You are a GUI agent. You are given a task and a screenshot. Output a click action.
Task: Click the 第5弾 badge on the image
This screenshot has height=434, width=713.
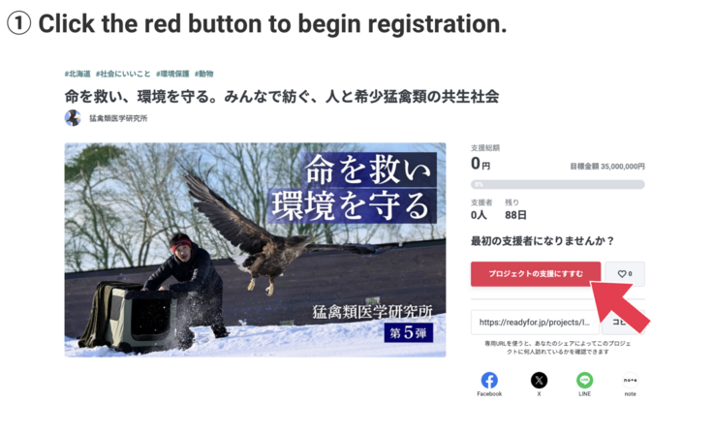pyautogui.click(x=409, y=332)
